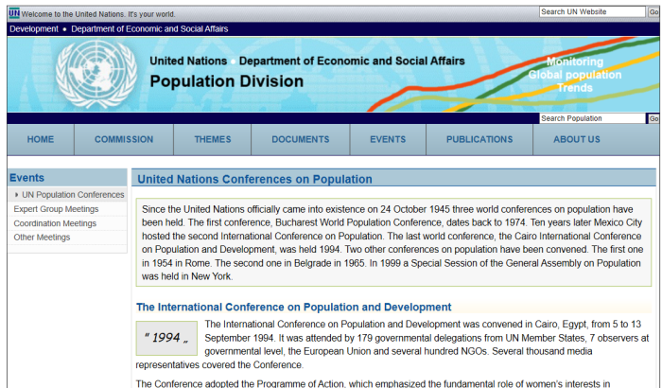Screen dimensions: 662x388
Task: Open Expert Group Meetings sidebar link
Action: pyautogui.click(x=56, y=209)
